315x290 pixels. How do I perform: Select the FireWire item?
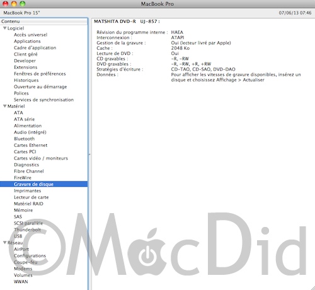(23, 178)
